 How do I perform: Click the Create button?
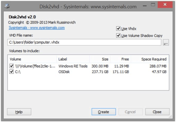tap(104, 112)
